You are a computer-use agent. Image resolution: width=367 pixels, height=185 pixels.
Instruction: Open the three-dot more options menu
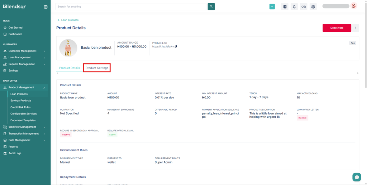[356, 28]
